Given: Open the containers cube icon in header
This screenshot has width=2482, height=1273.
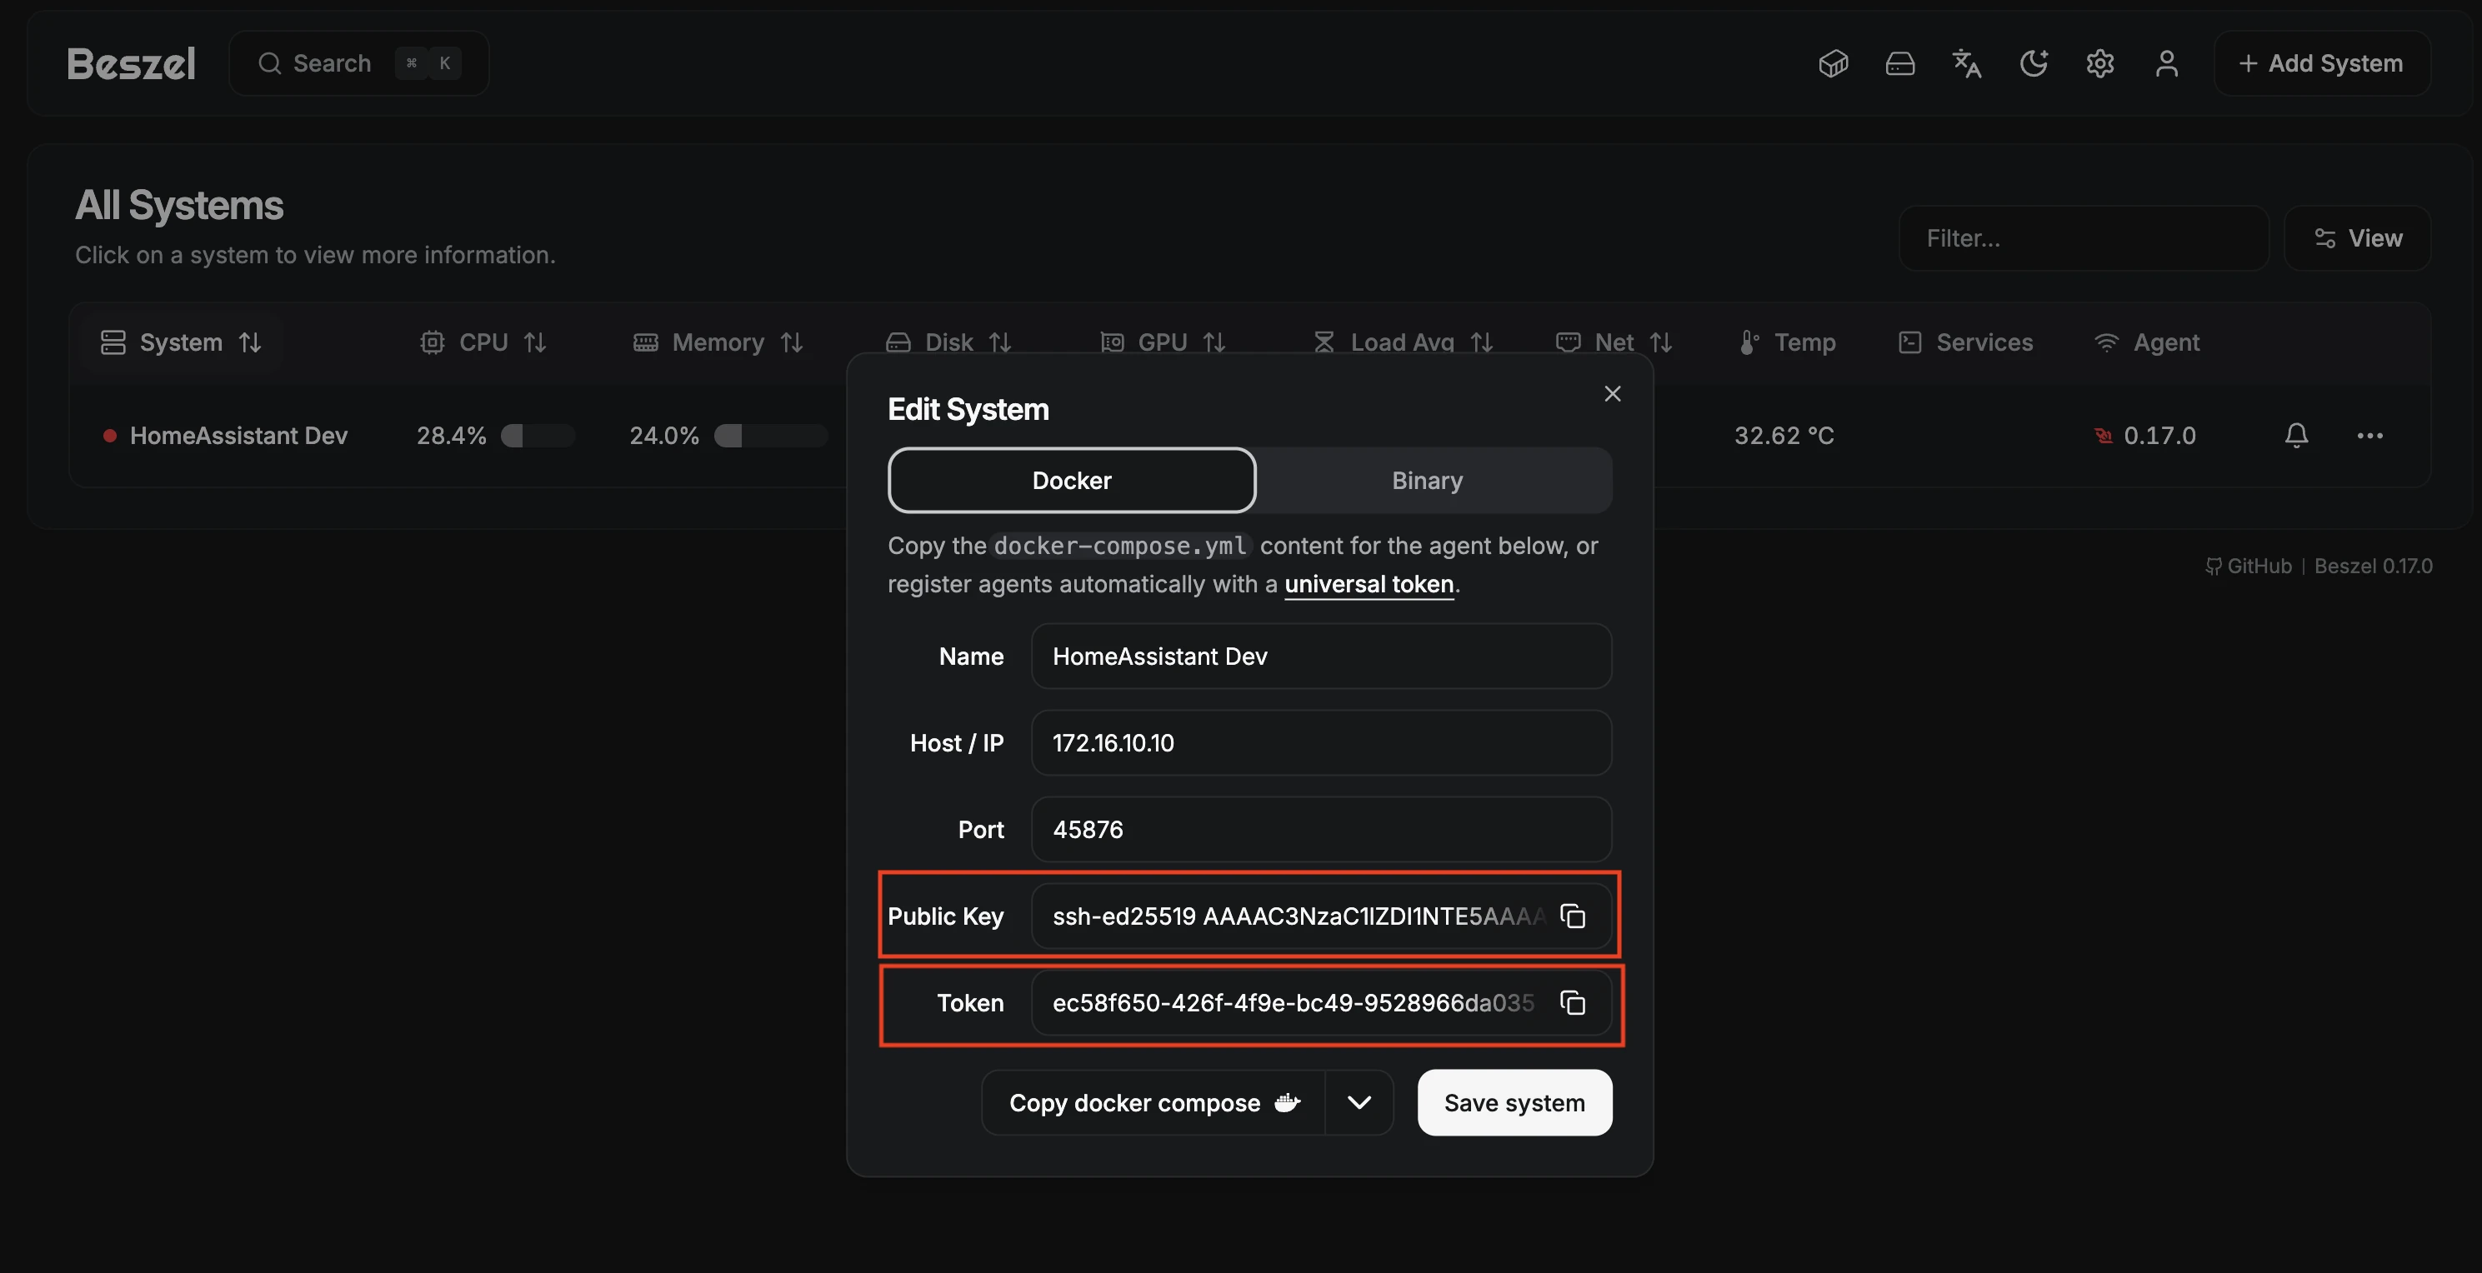Looking at the screenshot, I should [1833, 63].
